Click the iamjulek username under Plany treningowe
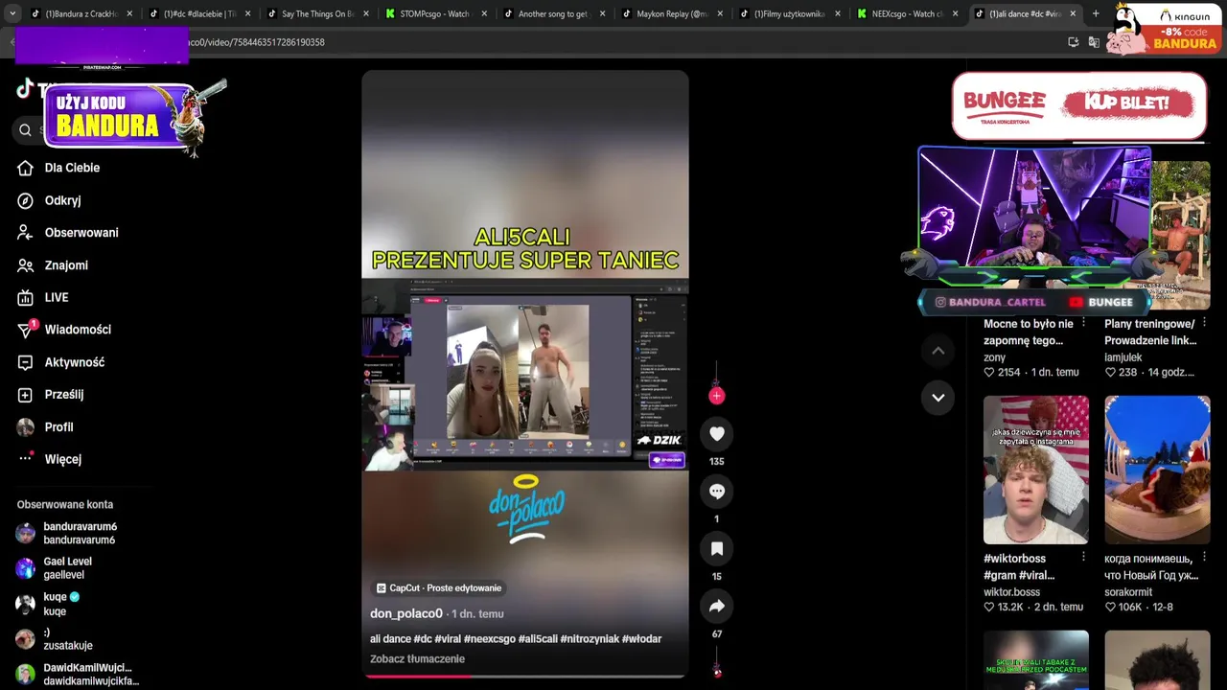 pos(1123,357)
